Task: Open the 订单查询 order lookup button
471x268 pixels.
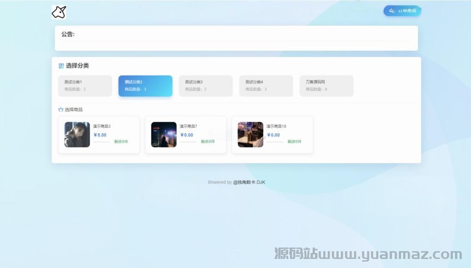Action: (402, 11)
